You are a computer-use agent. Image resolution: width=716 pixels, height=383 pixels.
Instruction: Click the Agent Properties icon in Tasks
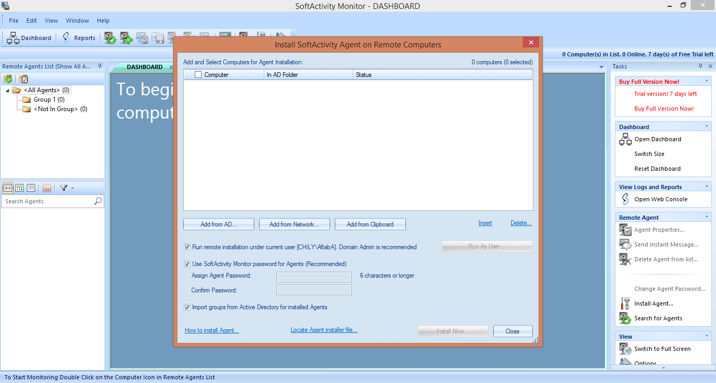coord(625,230)
